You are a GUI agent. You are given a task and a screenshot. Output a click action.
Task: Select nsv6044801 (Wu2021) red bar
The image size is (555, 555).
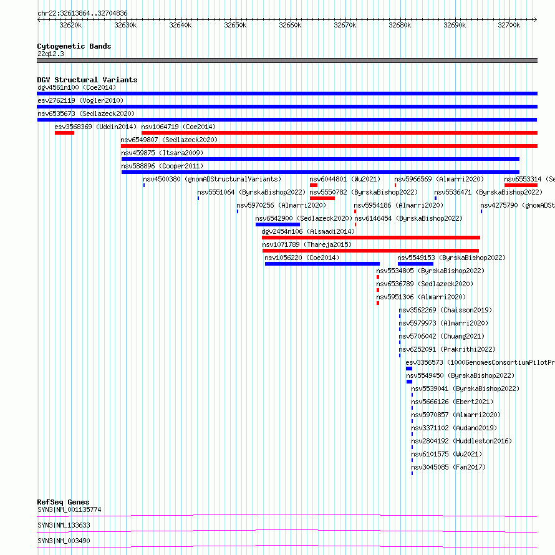pos(314,185)
